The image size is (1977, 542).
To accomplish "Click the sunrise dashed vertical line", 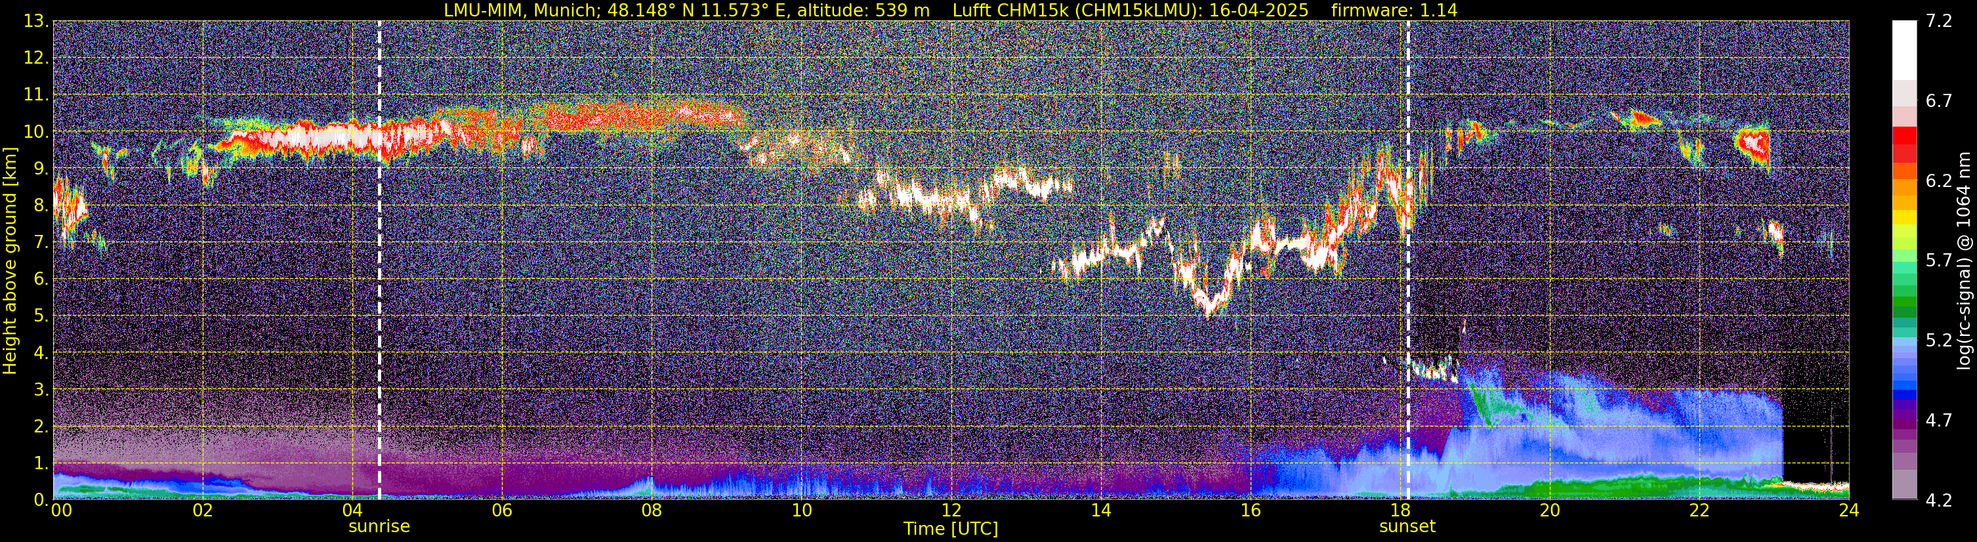I will [379, 259].
